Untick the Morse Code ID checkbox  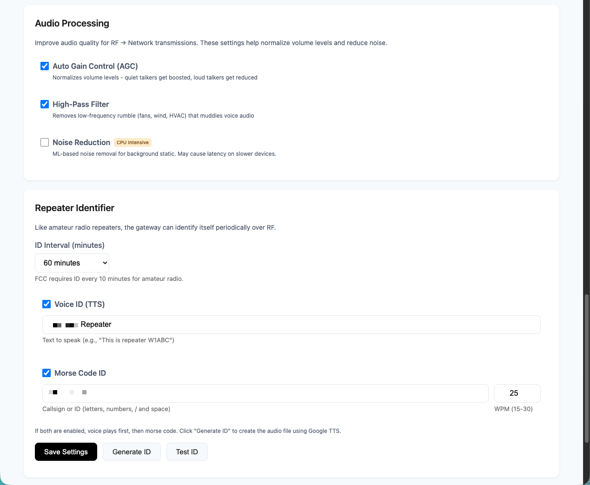[x=46, y=373]
